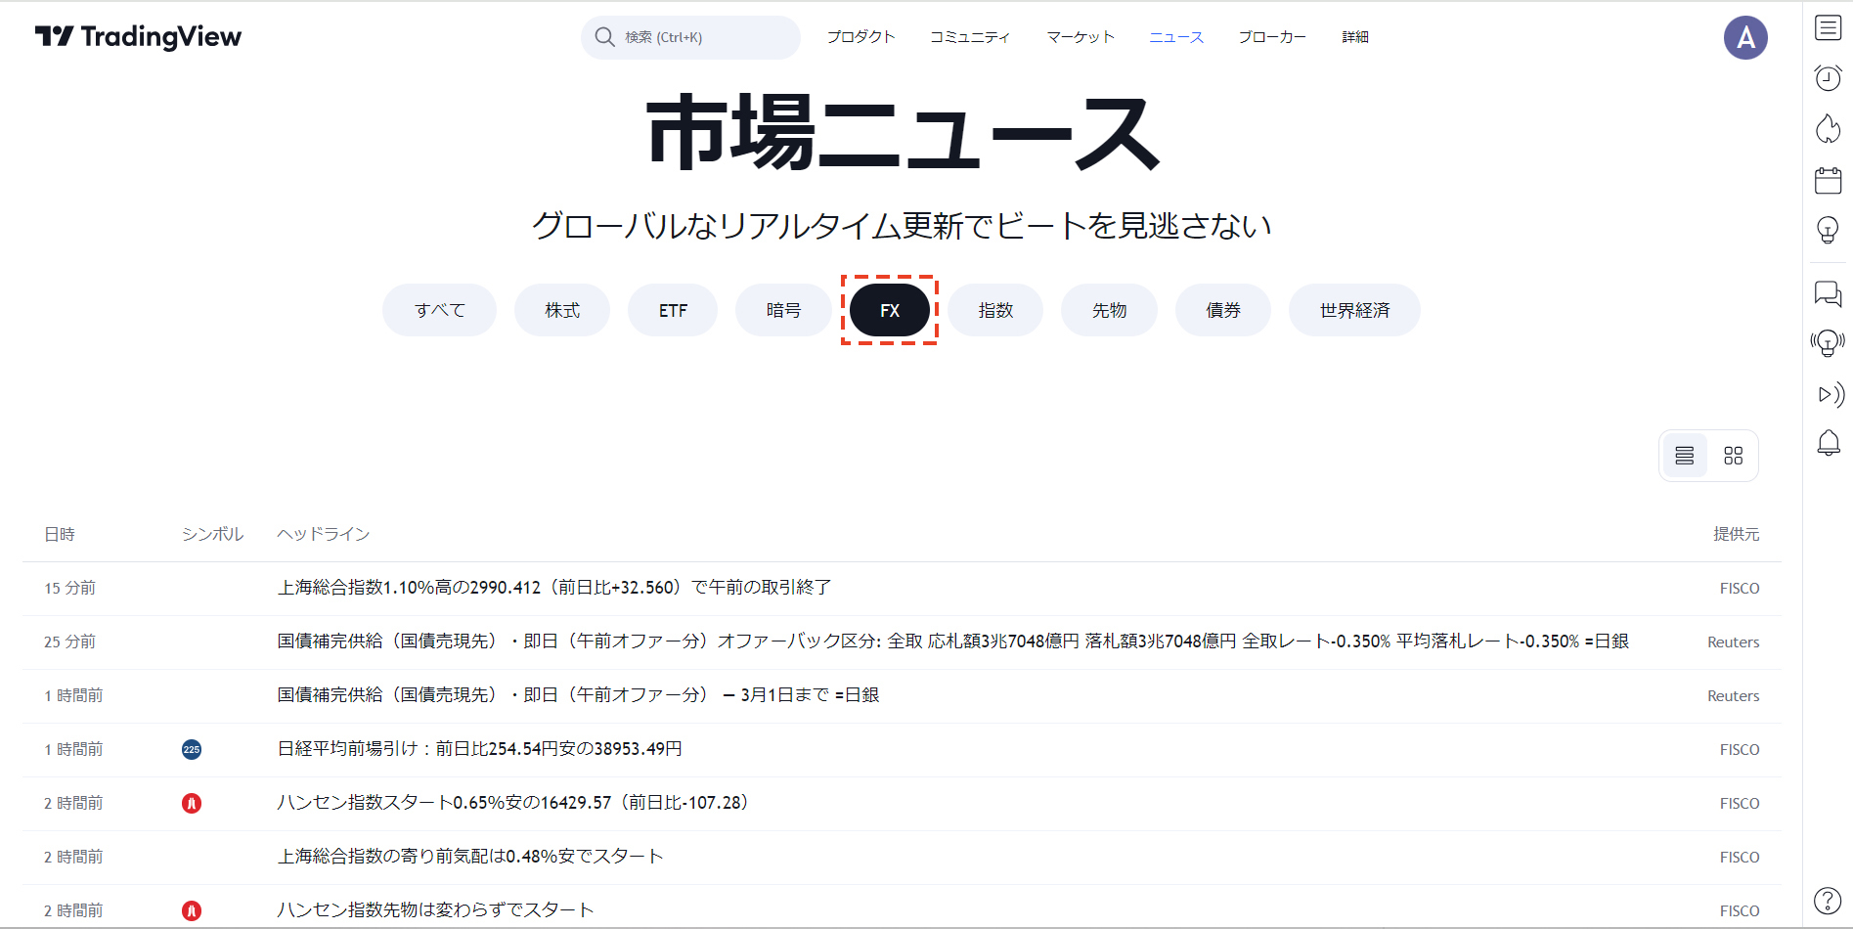The width and height of the screenshot is (1853, 929).
Task: Click Hang Seng symbol icon at 0.65% row
Action: (192, 804)
